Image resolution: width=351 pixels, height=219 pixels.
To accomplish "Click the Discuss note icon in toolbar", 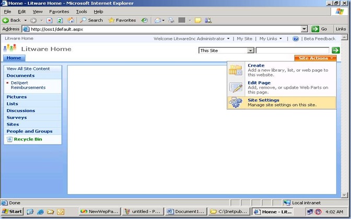I will click(x=198, y=20).
